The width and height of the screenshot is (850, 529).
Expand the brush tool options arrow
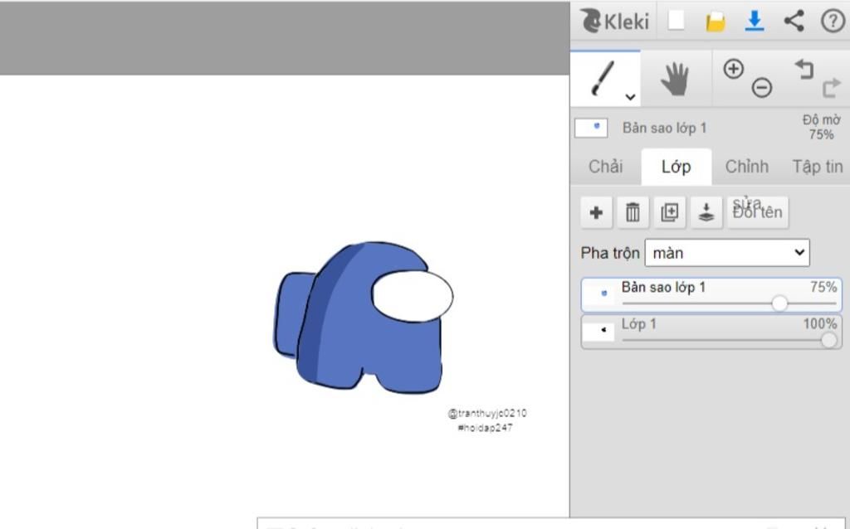tap(630, 98)
